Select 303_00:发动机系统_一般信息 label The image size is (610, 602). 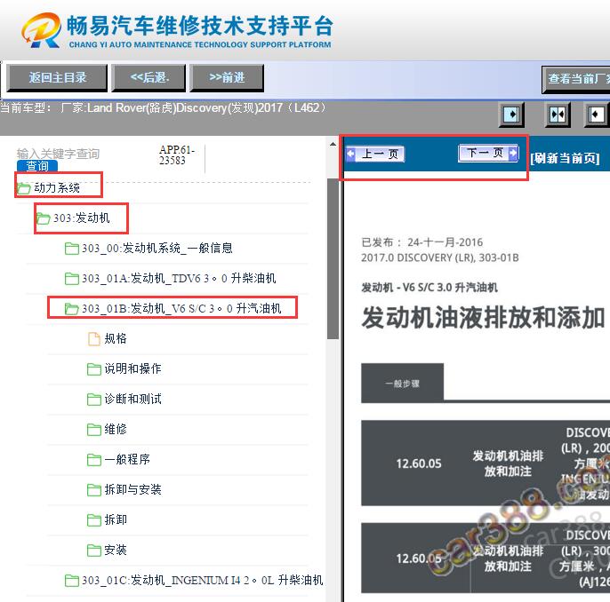157,249
